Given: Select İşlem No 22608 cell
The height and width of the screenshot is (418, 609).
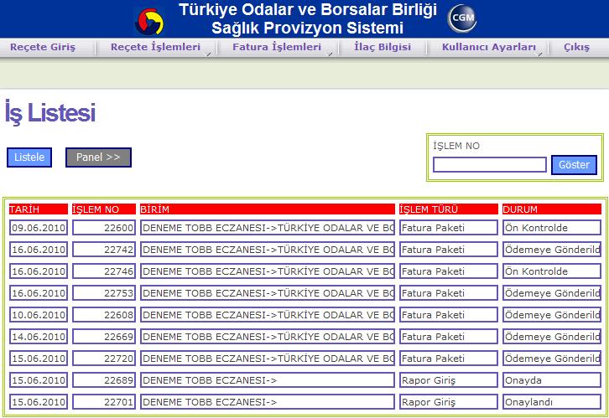Looking at the screenshot, I should point(104,314).
